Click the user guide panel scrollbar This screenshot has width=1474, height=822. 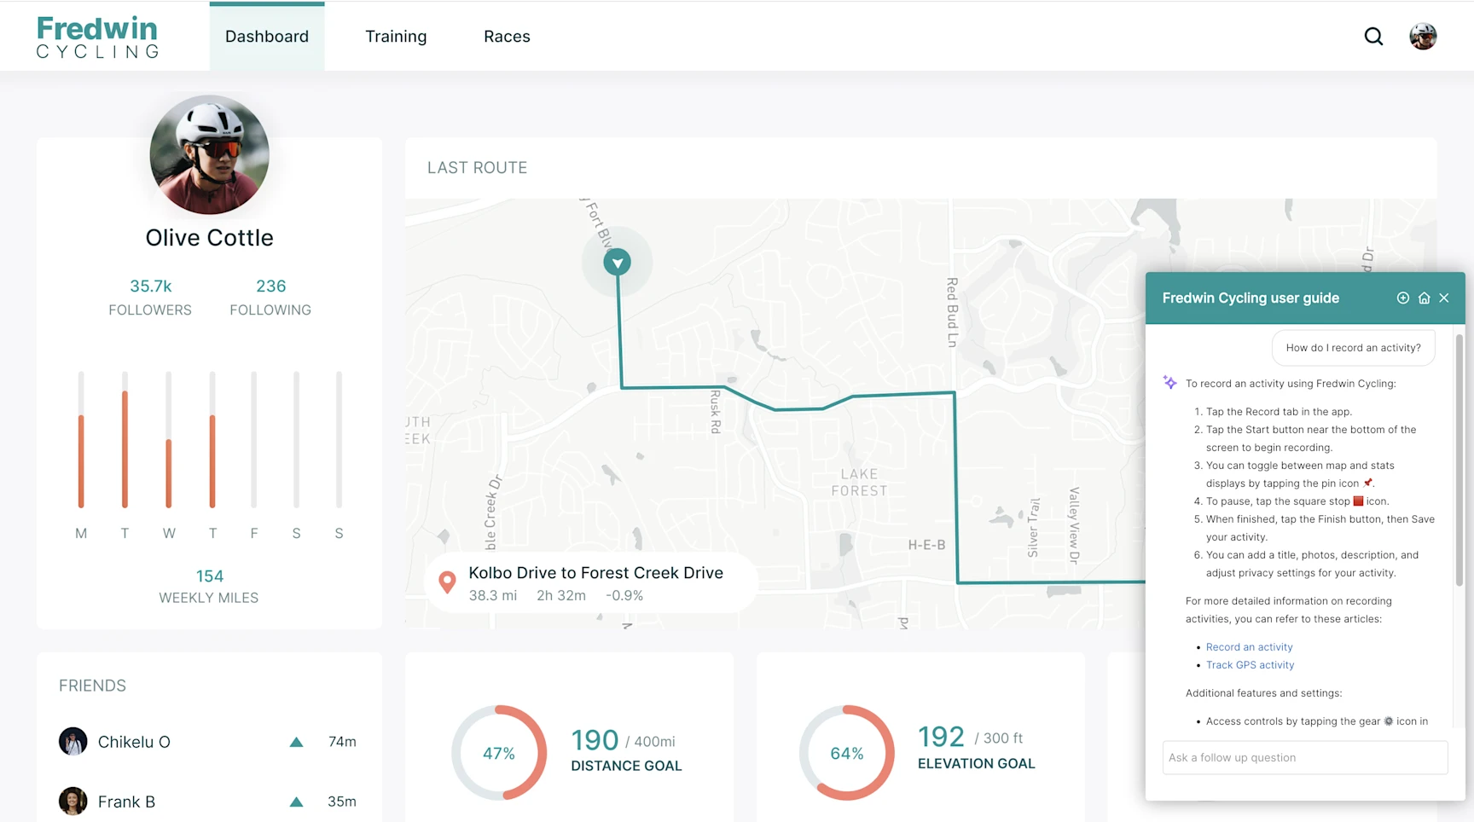click(1459, 460)
